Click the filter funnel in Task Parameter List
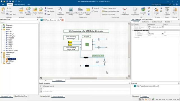180x101 pixels. tap(133, 25)
